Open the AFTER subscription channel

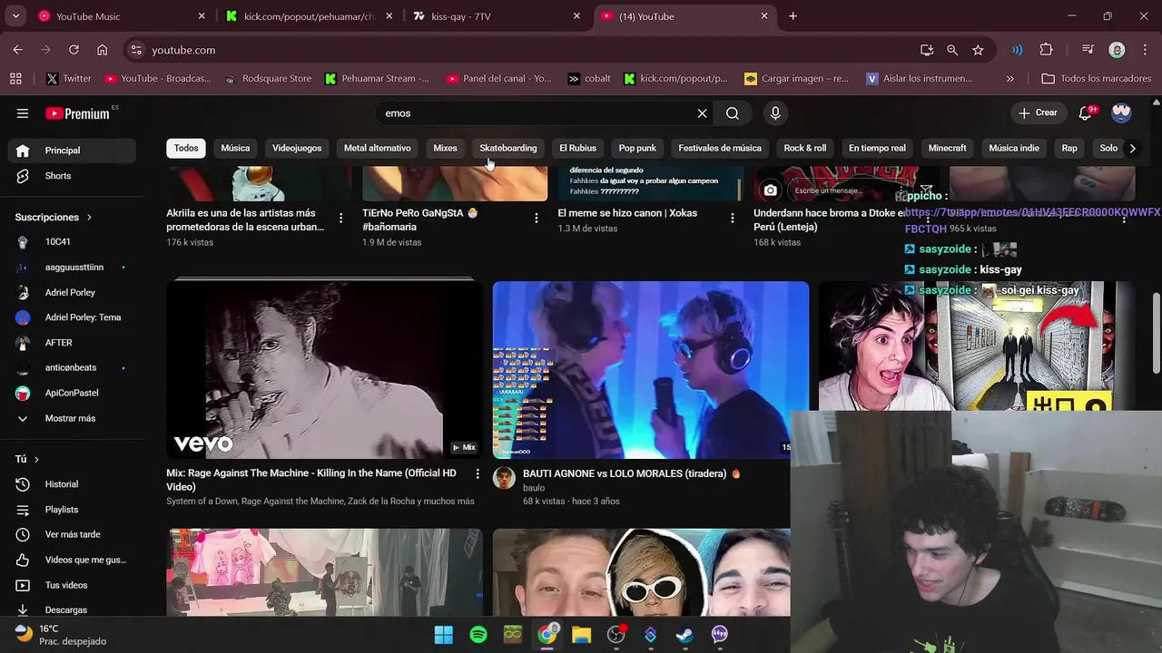pos(73,343)
